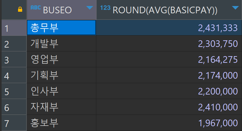The width and height of the screenshot is (242, 131).
Task: Select row number 7 header
Action: tap(14, 123)
